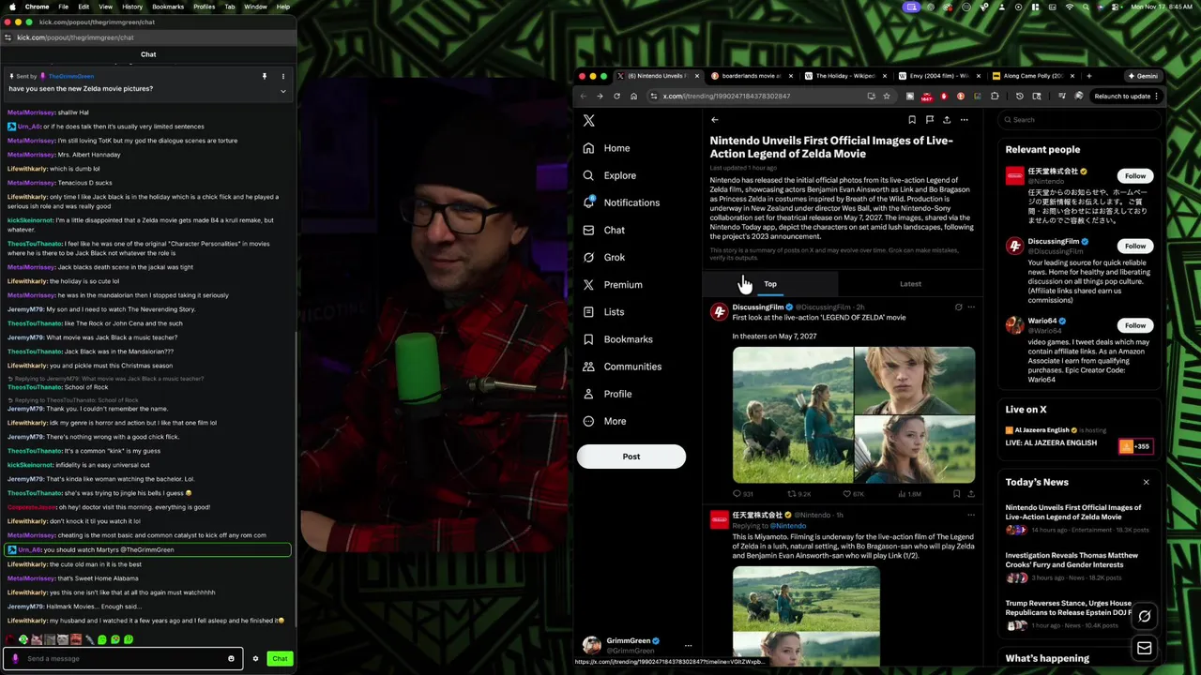Open pinned message options dots in Kick chat

click(282, 76)
